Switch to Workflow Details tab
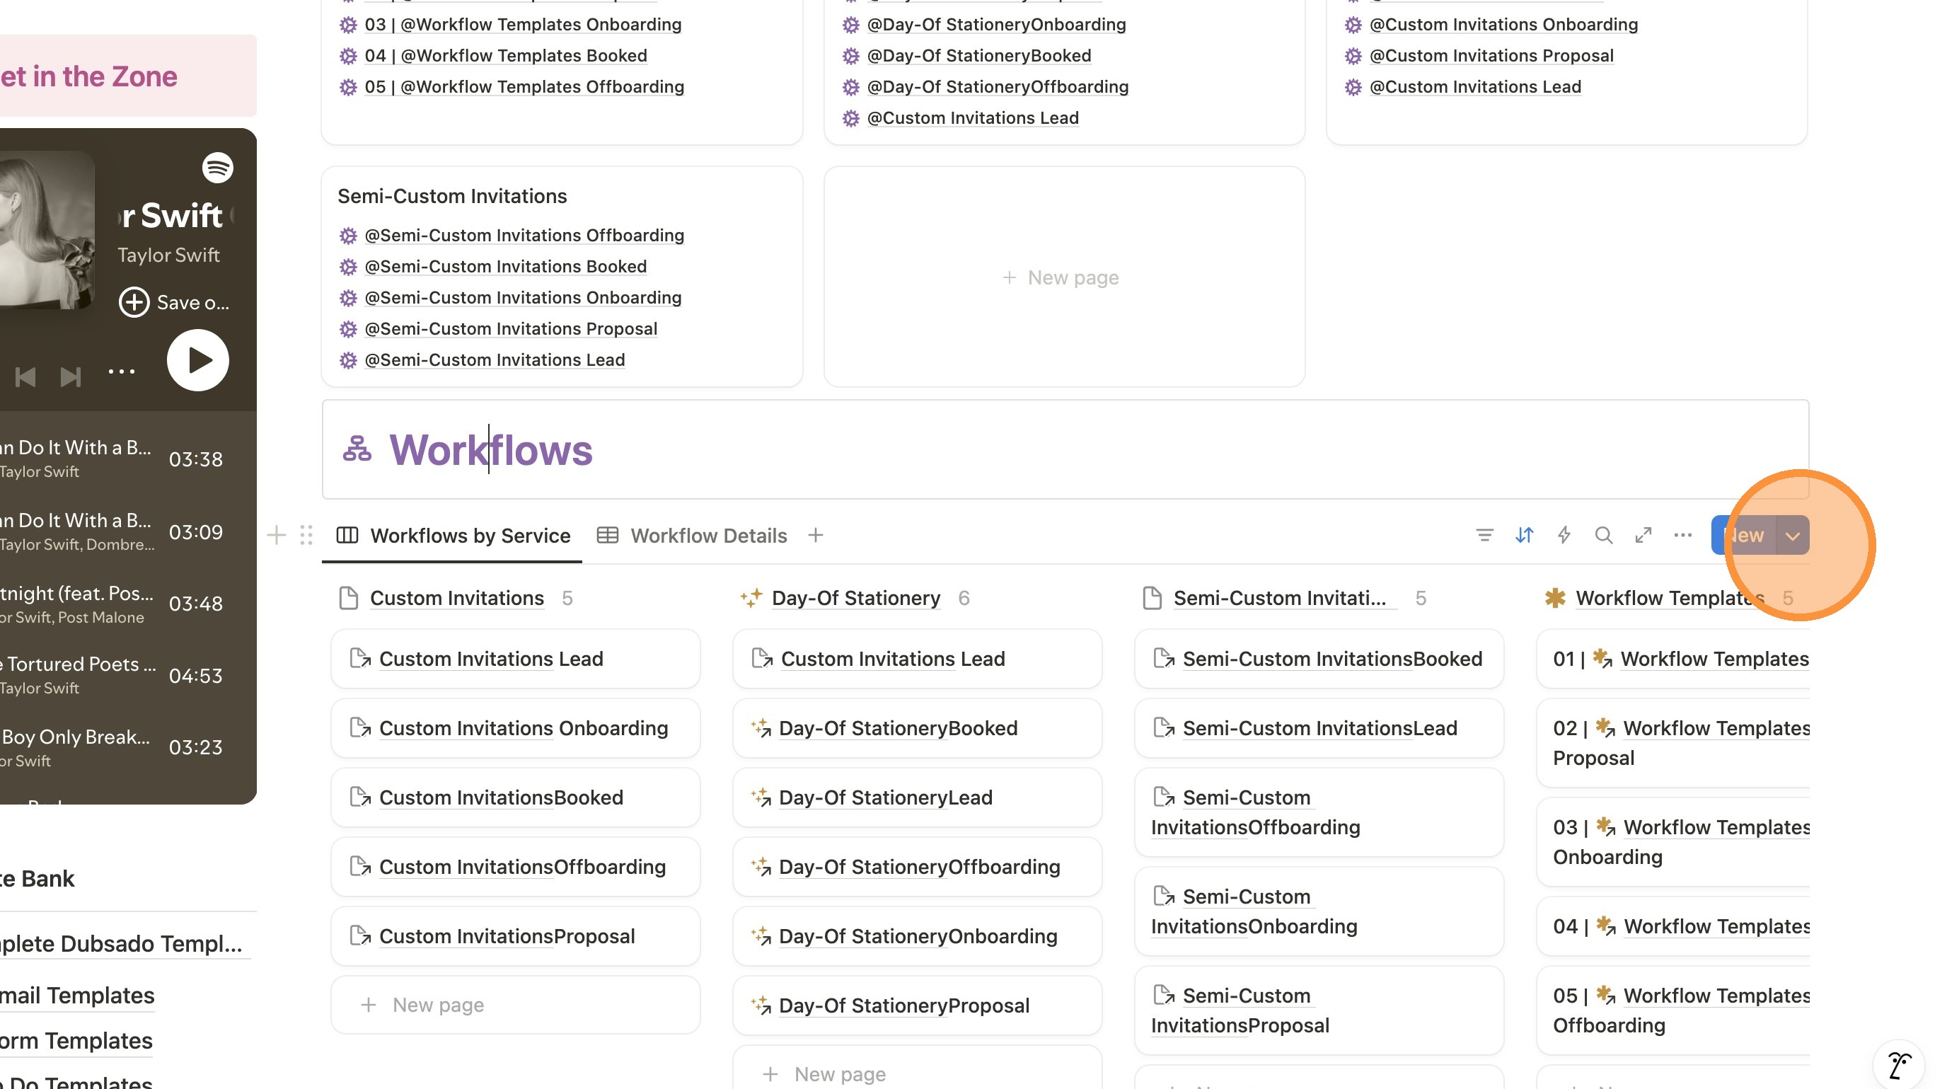 (692, 535)
